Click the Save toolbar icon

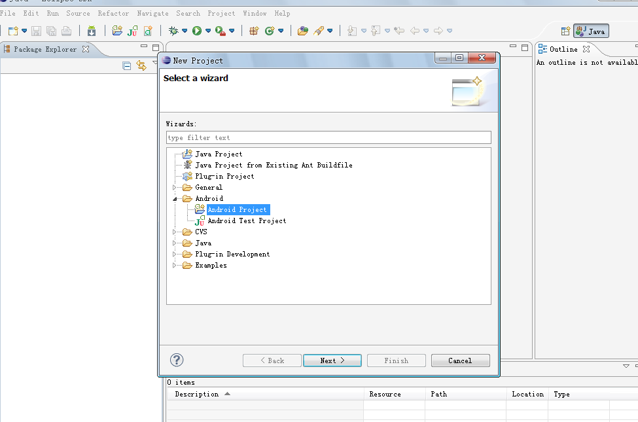[36, 31]
